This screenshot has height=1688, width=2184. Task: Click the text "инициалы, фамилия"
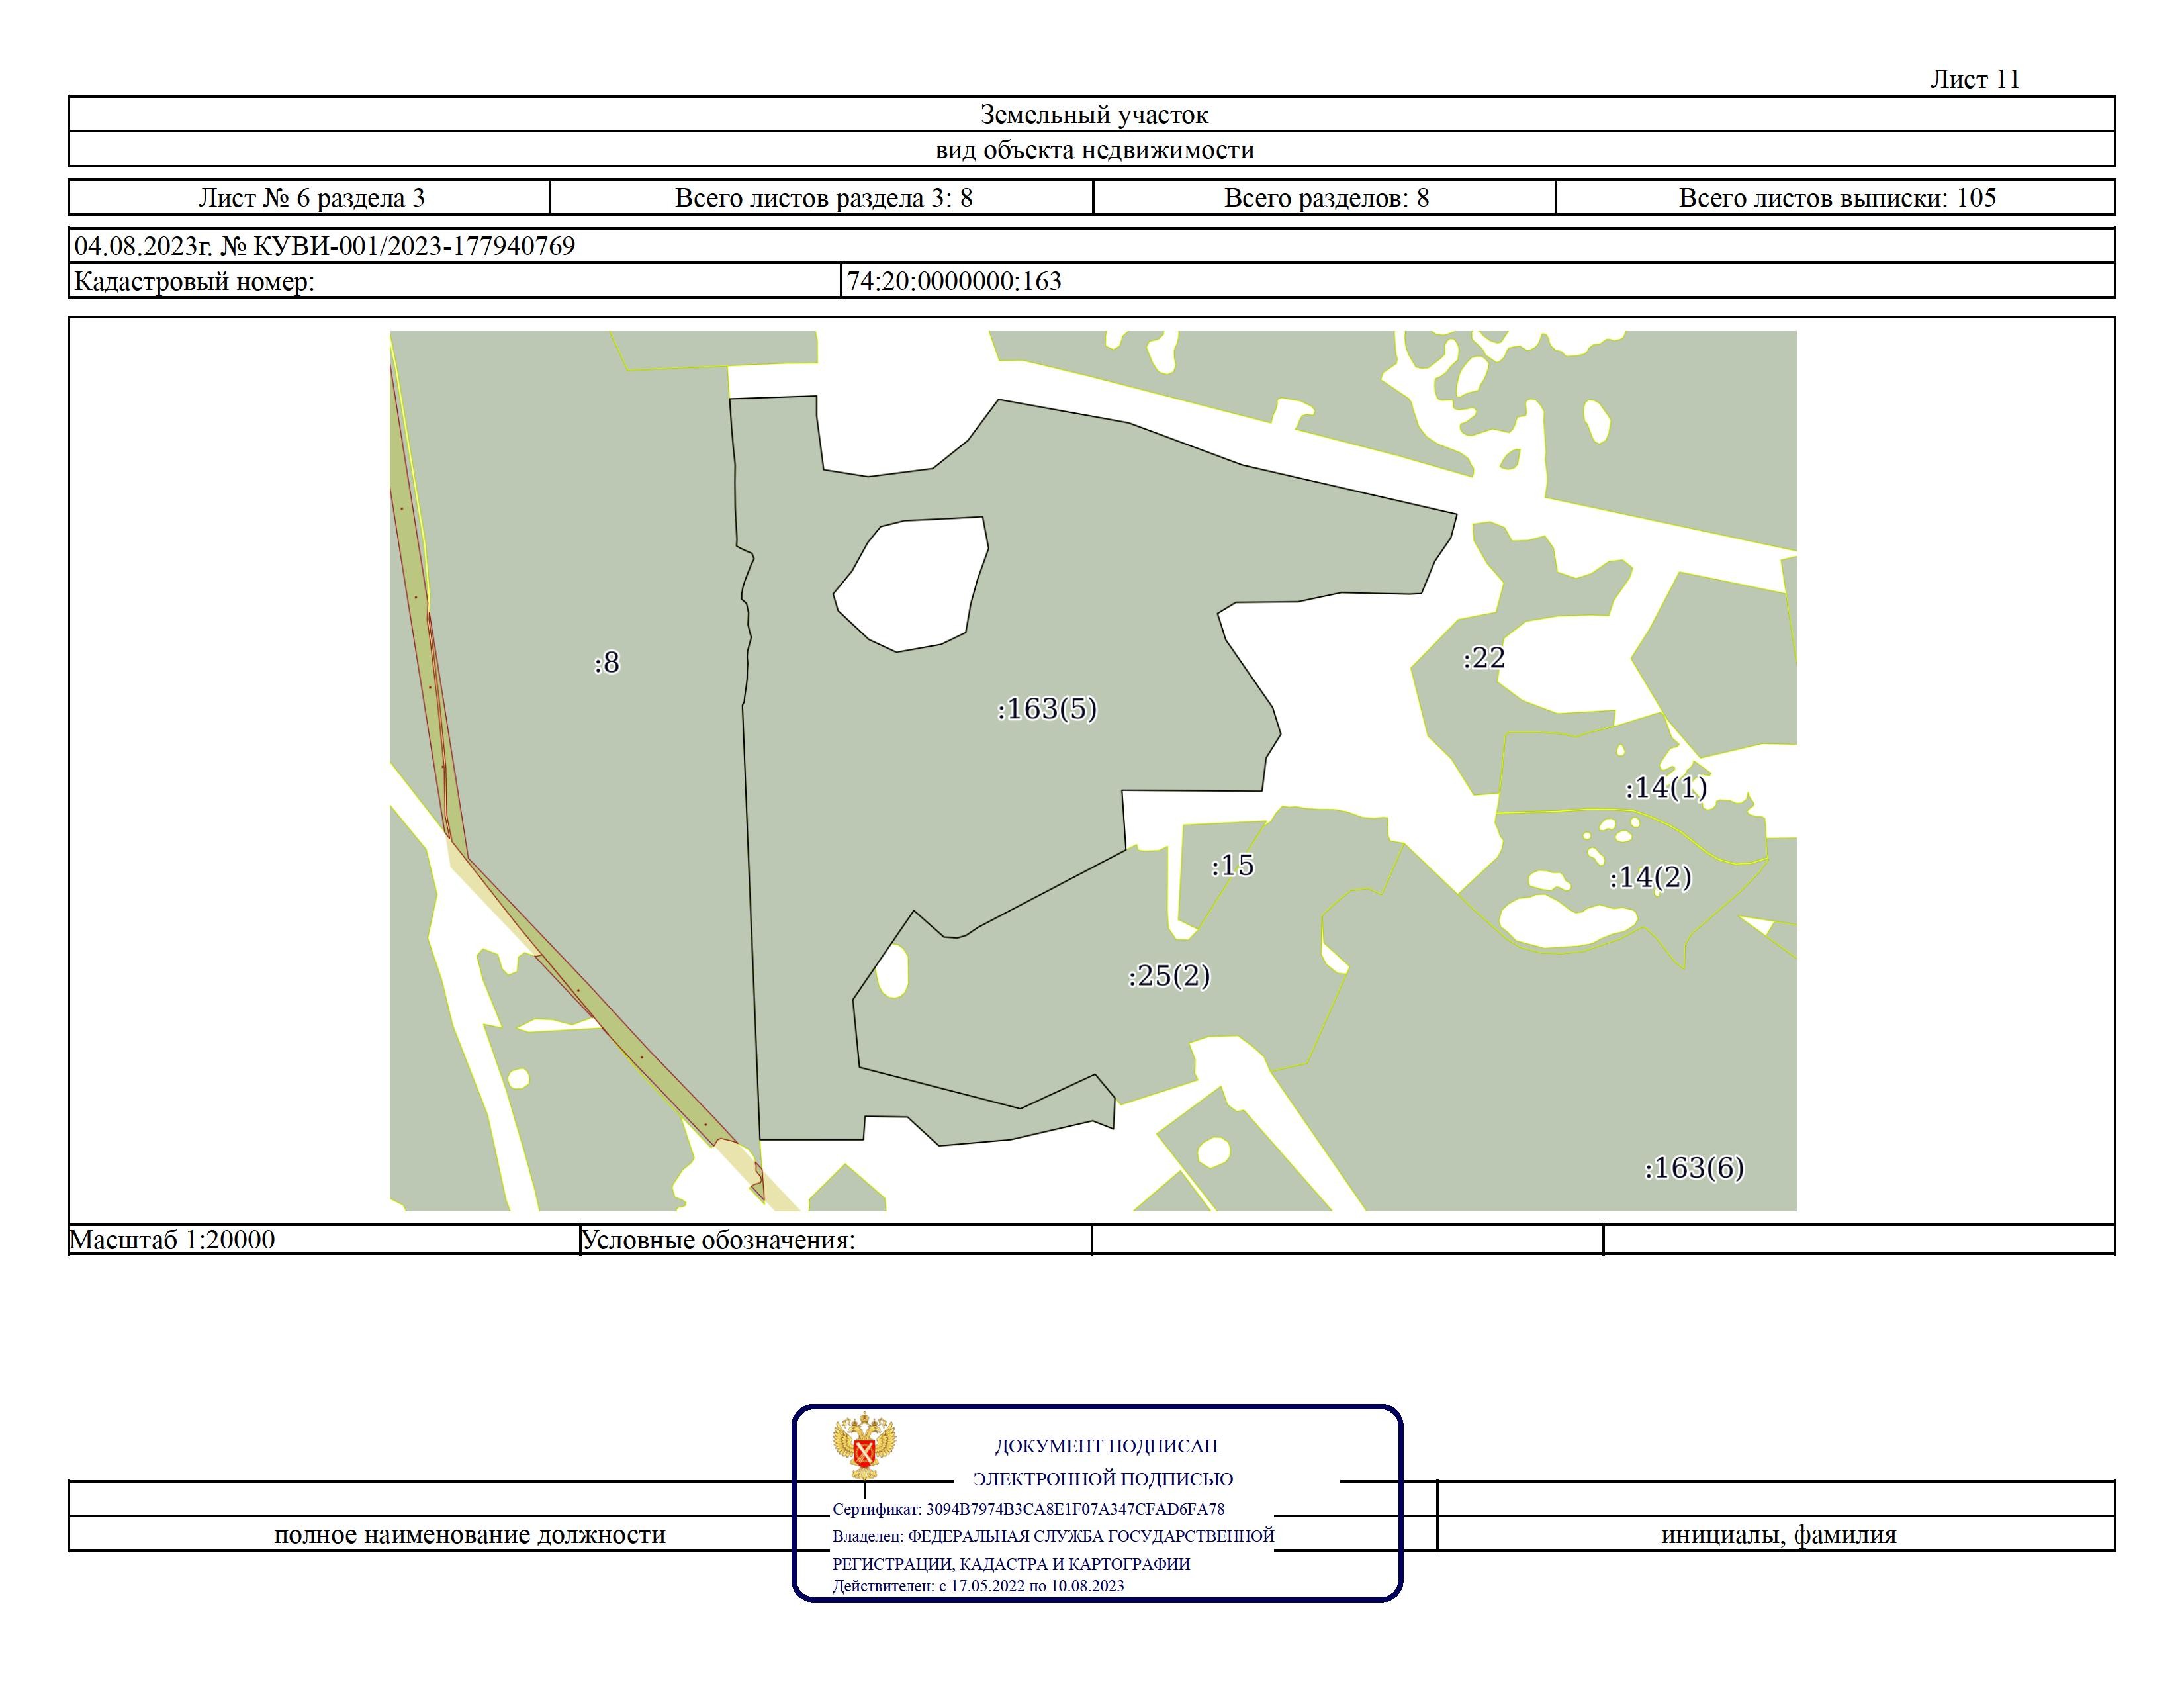click(x=1779, y=1534)
